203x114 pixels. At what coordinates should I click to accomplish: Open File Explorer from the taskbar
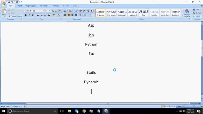point(69,111)
